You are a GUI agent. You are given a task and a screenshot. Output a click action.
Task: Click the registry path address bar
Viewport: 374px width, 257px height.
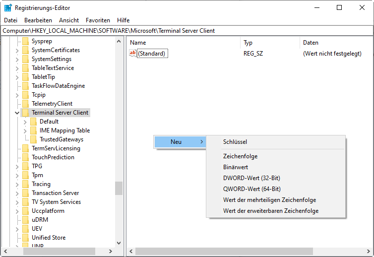point(187,31)
